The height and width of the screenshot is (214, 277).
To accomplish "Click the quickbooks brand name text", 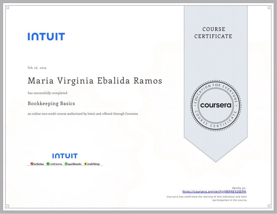I will pos(75,164).
